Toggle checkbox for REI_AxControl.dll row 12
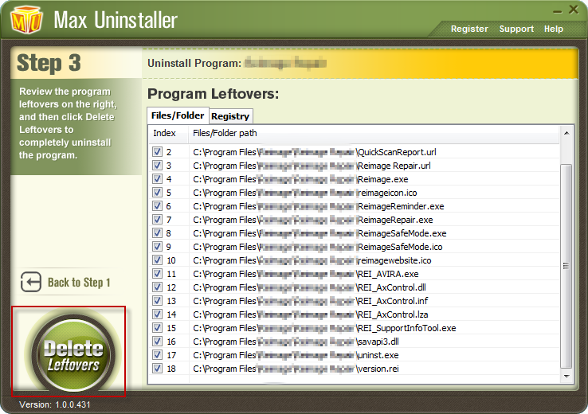This screenshot has height=414, width=588. (x=158, y=287)
